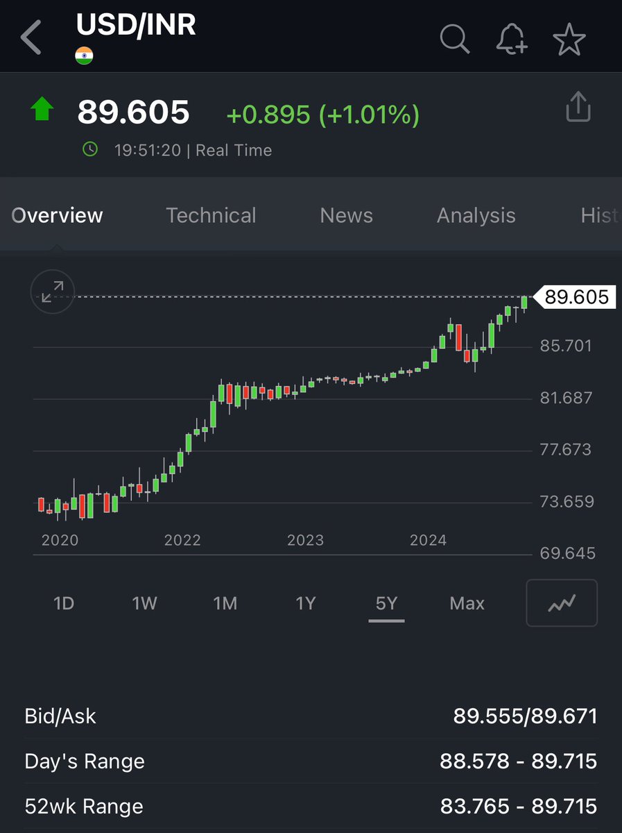The width and height of the screenshot is (622, 833).
Task: Open the search icon
Action: (454, 40)
